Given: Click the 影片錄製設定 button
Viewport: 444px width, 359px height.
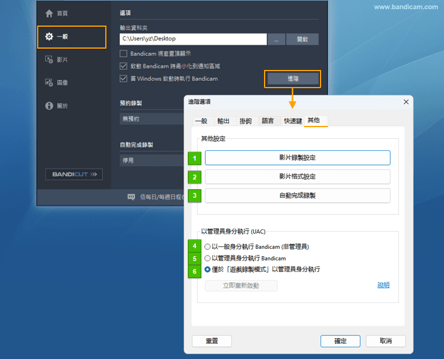Looking at the screenshot, I should (297, 158).
